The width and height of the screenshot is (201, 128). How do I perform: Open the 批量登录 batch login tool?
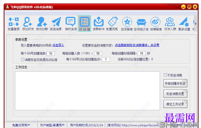coord(14,24)
